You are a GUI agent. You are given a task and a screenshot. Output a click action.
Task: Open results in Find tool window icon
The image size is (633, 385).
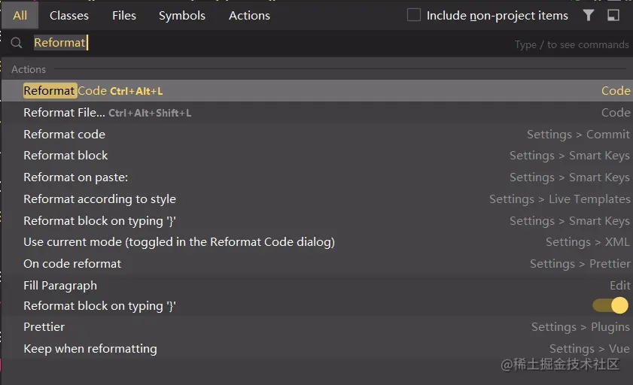click(x=613, y=15)
